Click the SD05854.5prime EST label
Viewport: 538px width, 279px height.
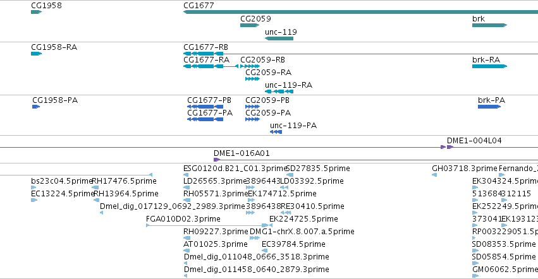(504, 257)
